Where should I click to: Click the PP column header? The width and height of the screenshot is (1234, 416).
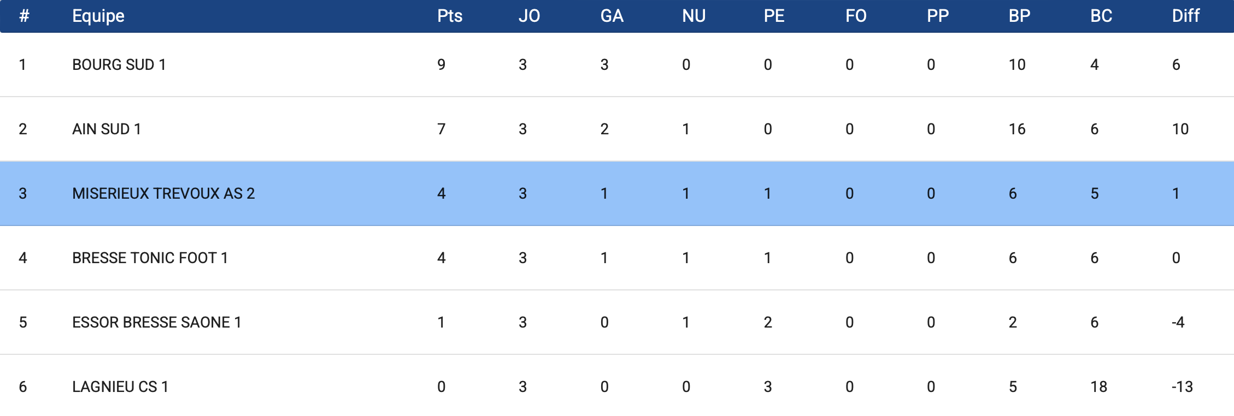point(938,16)
